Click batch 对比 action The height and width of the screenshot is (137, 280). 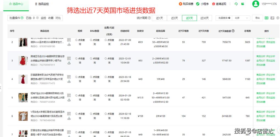click(x=58, y=18)
